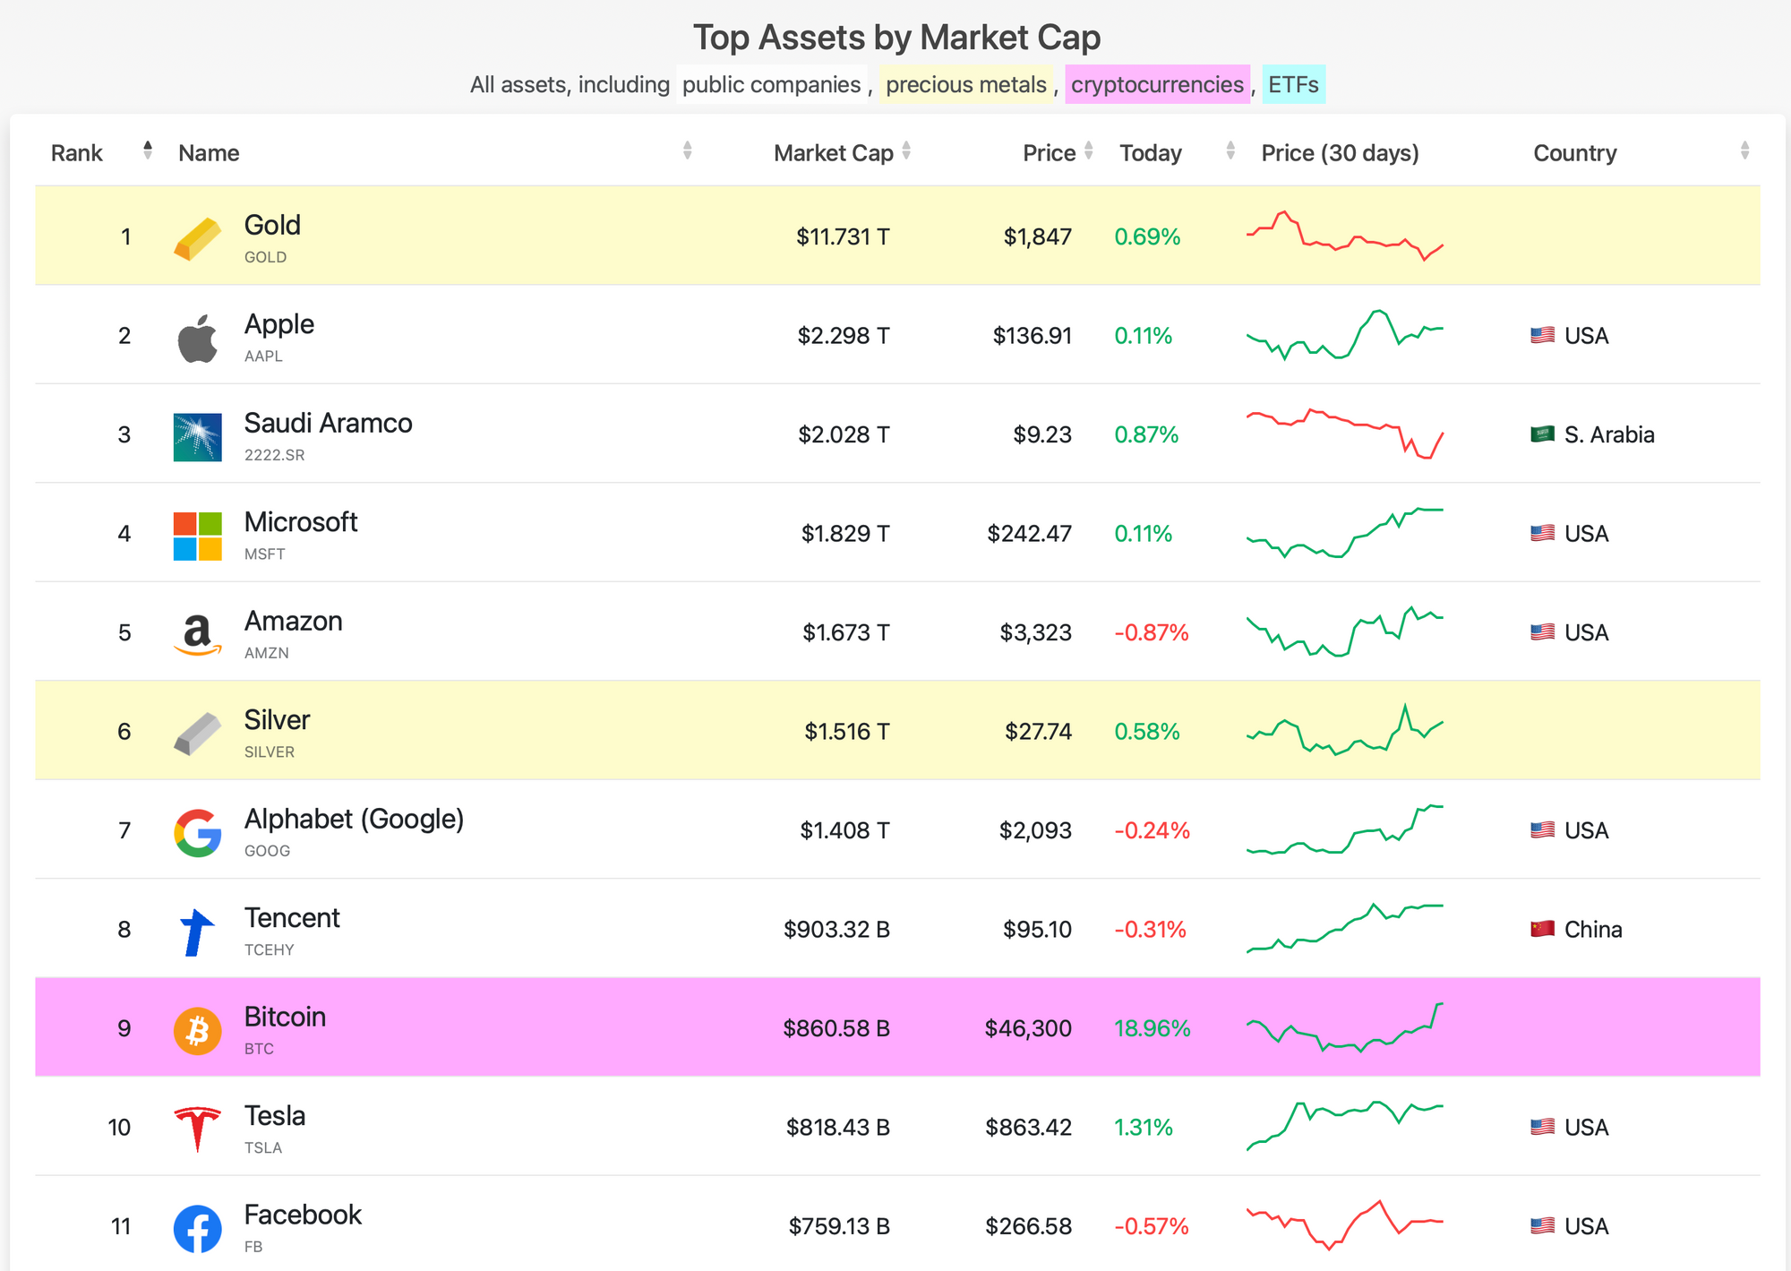Sort by Market Cap column arrows

pyautogui.click(x=906, y=150)
